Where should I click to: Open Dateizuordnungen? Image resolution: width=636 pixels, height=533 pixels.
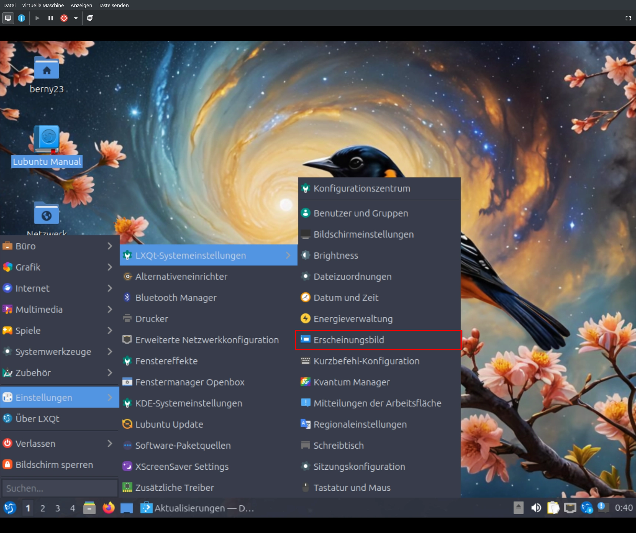click(x=379, y=276)
